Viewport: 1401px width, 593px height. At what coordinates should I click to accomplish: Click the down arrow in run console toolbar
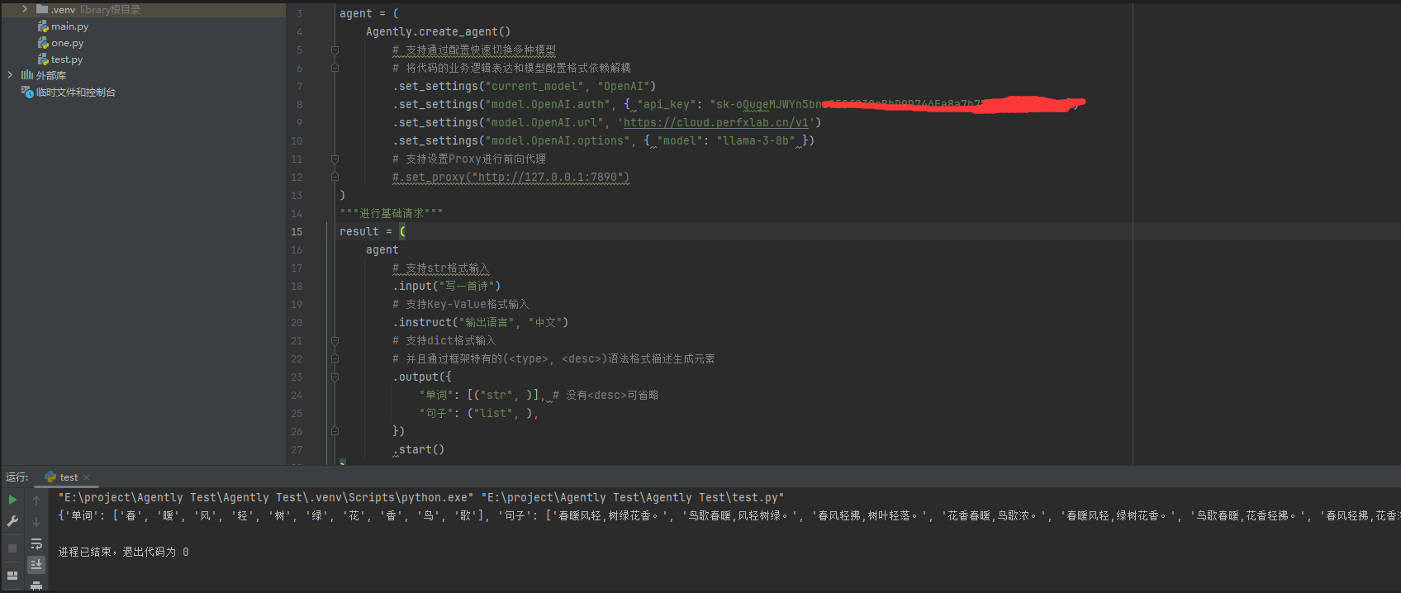[x=36, y=522]
